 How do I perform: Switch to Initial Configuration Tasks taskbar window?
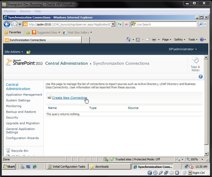pos(67,167)
